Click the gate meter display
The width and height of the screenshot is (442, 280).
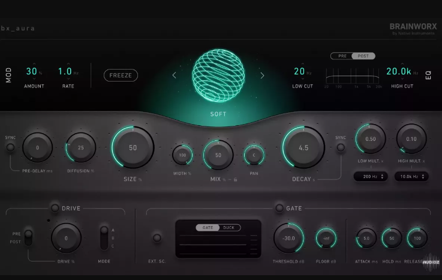[x=218, y=239]
